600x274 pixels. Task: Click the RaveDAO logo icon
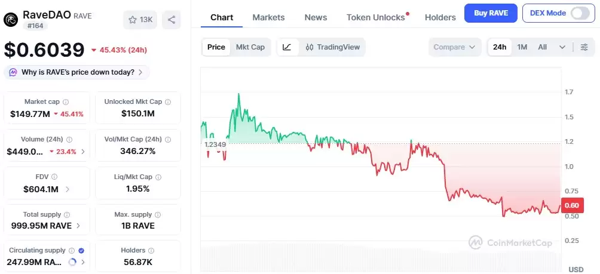coord(11,19)
